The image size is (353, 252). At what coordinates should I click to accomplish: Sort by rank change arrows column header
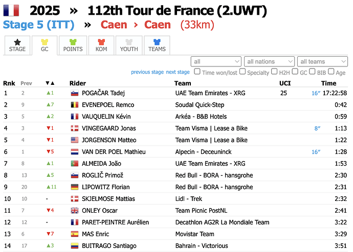click(x=50, y=83)
